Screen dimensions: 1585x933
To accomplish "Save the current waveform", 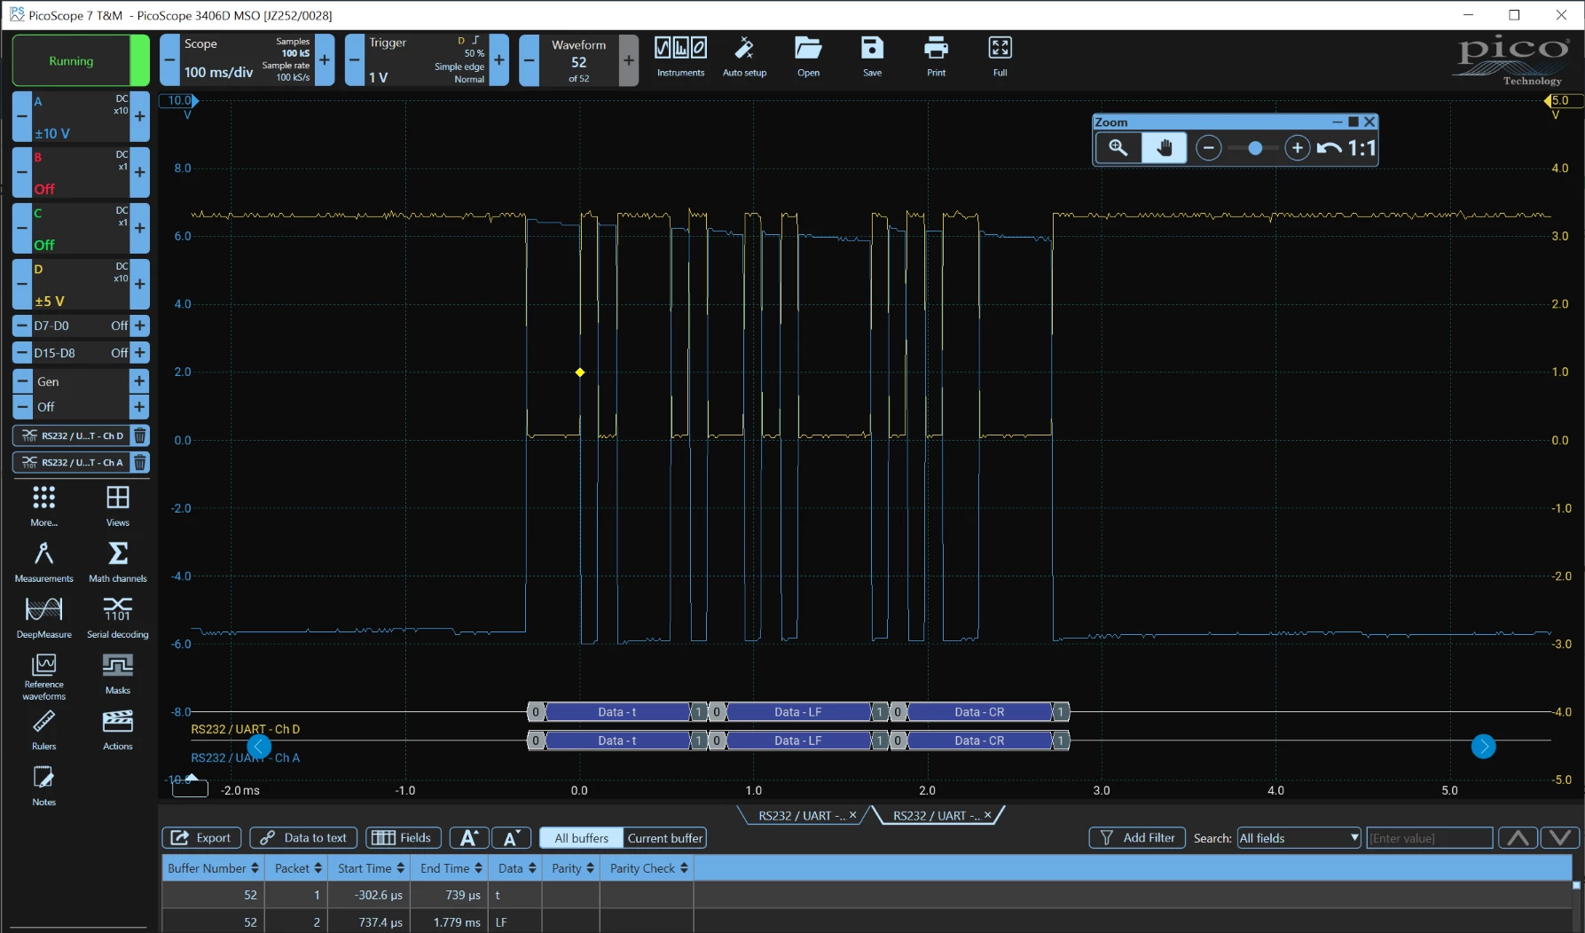I will point(872,58).
